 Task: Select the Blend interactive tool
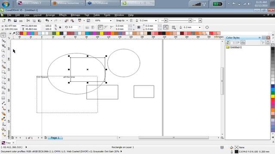[x=3, y=114]
